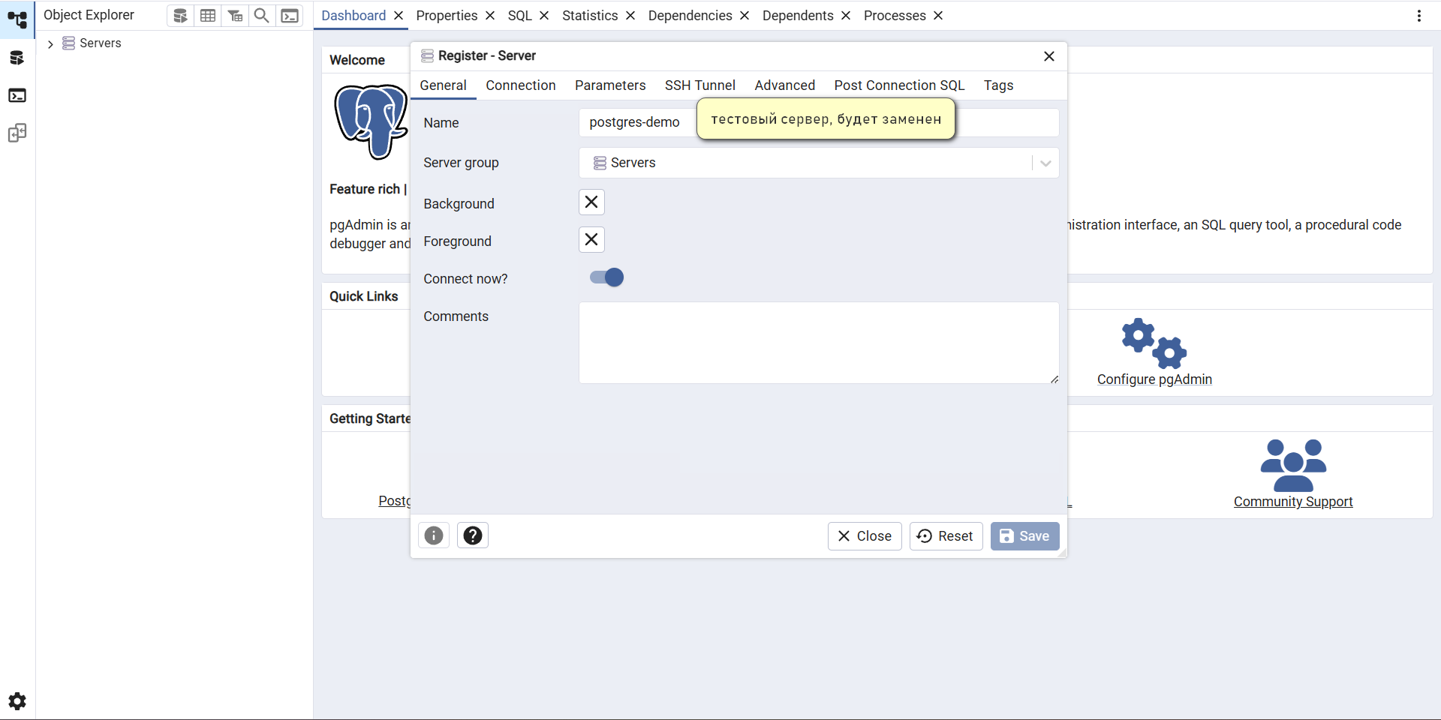Switch to the Post Connection SQL tab
Viewport: 1441px width, 720px height.
tap(899, 85)
